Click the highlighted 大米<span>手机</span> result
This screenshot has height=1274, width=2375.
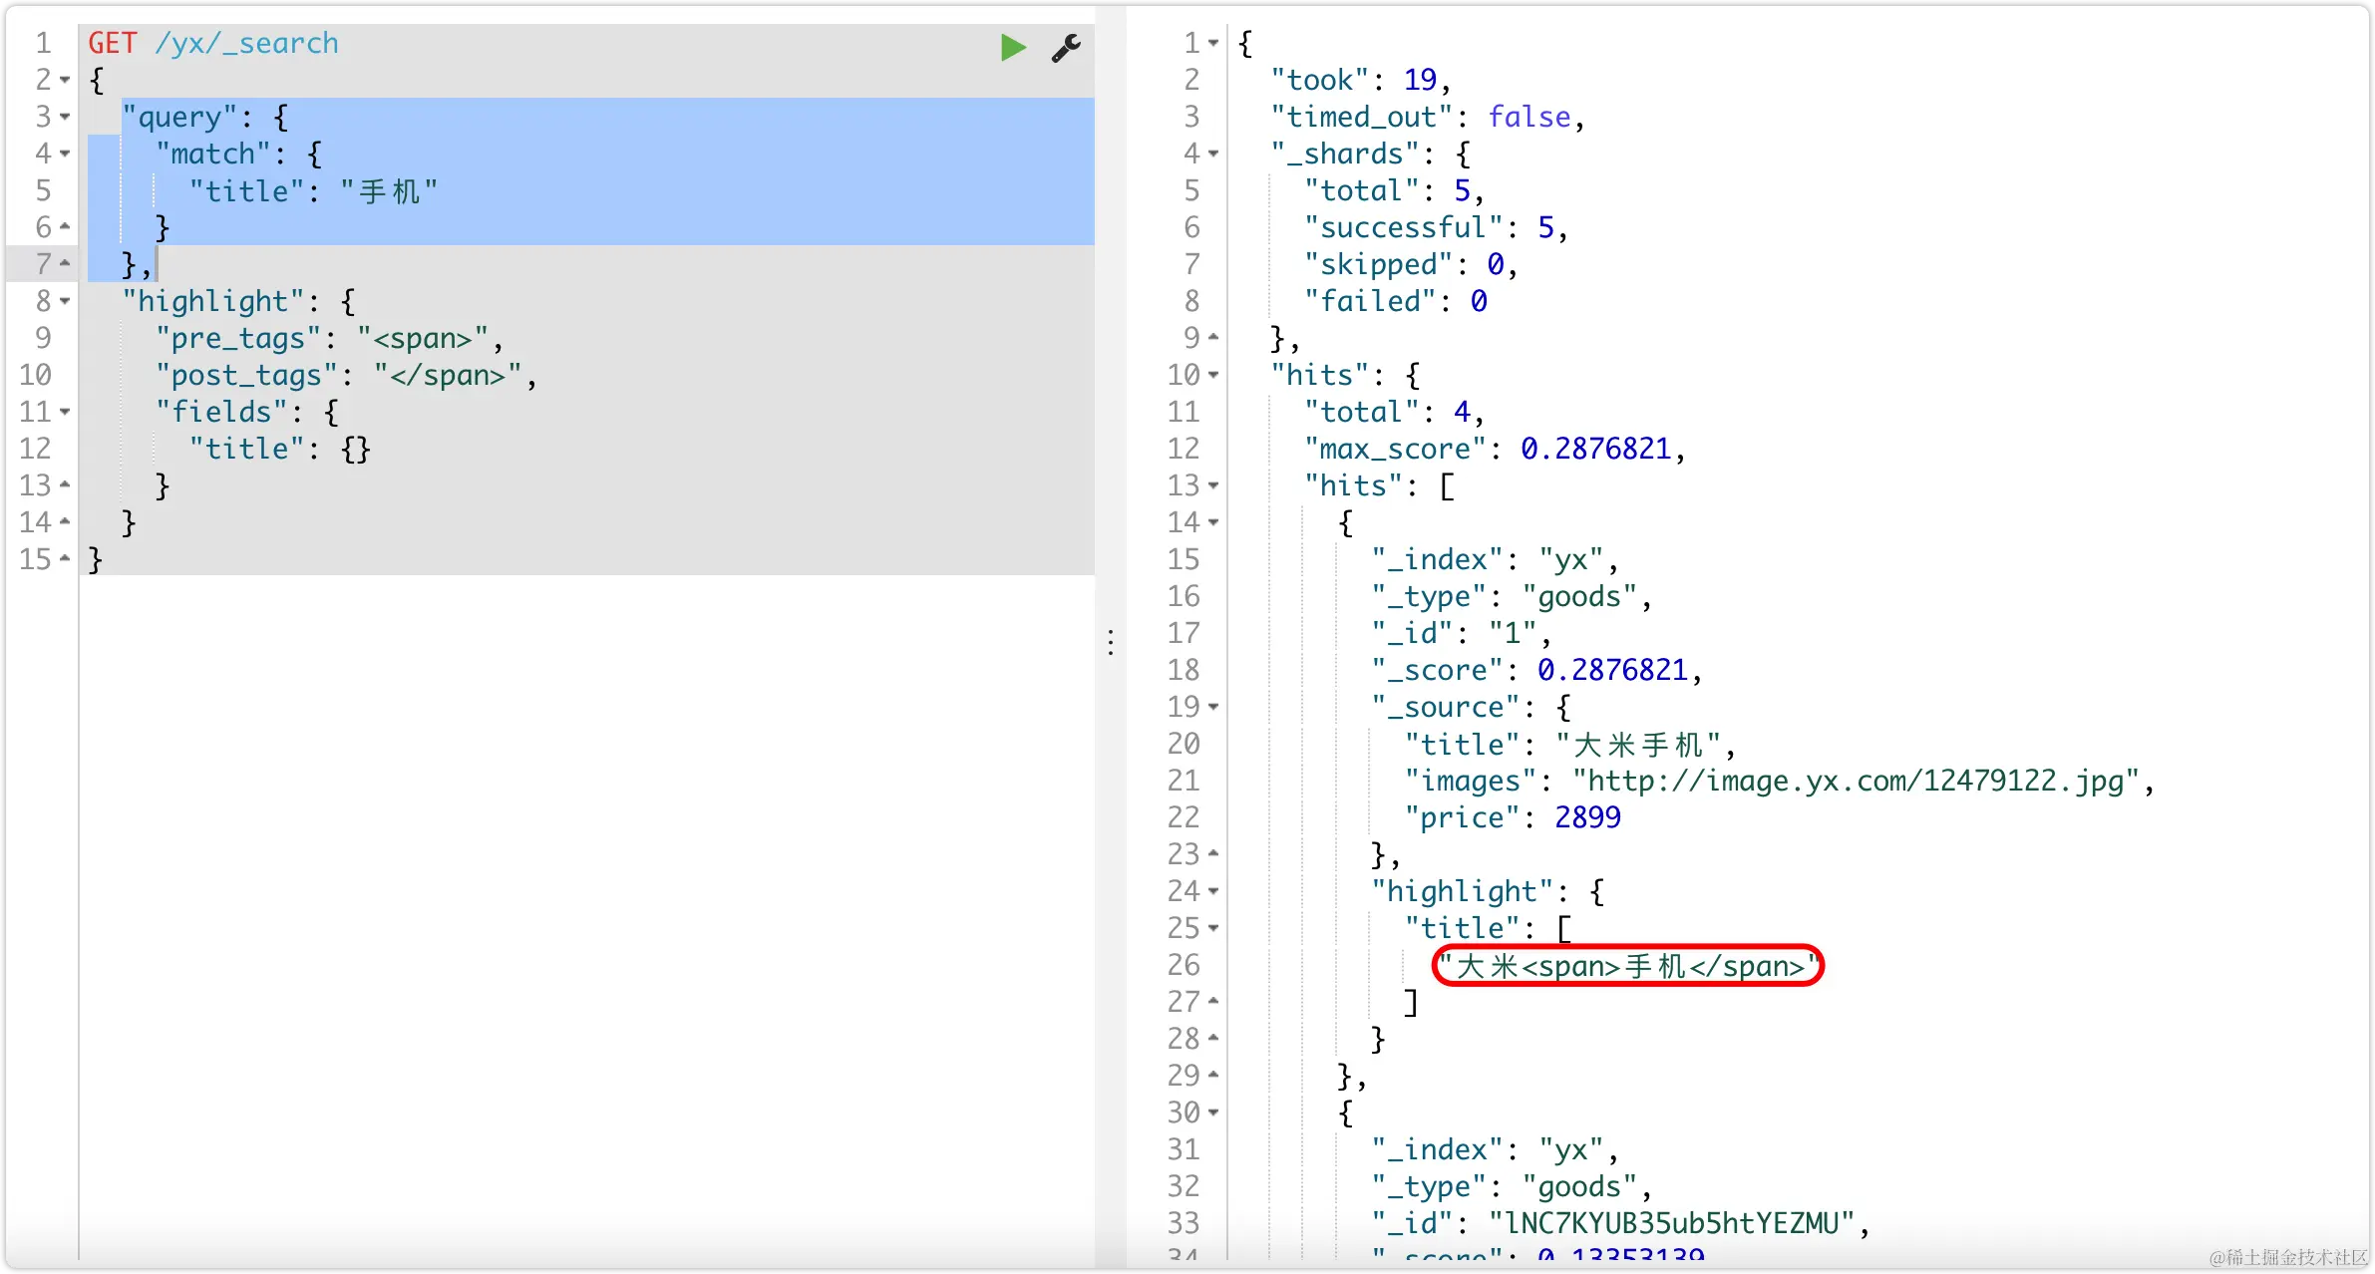1628,966
